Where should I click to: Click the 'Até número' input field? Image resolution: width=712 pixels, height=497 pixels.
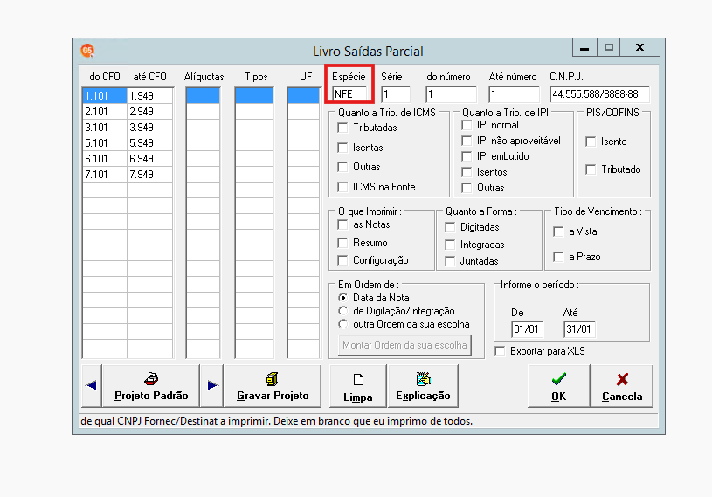tap(514, 94)
